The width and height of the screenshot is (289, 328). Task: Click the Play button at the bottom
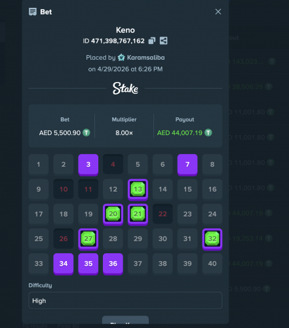point(125,320)
